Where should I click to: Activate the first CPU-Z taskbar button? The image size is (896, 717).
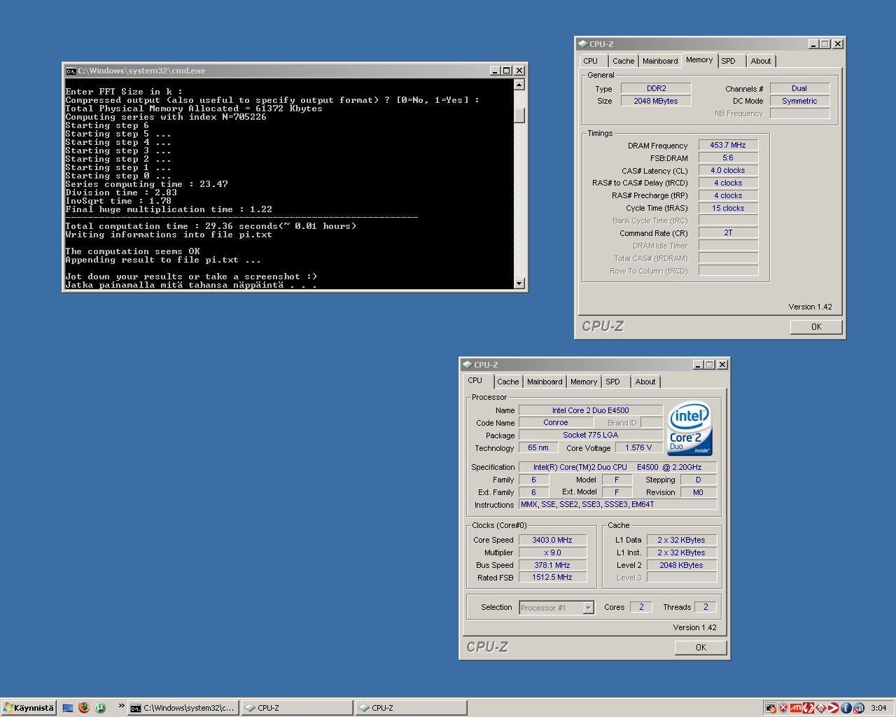click(x=297, y=708)
